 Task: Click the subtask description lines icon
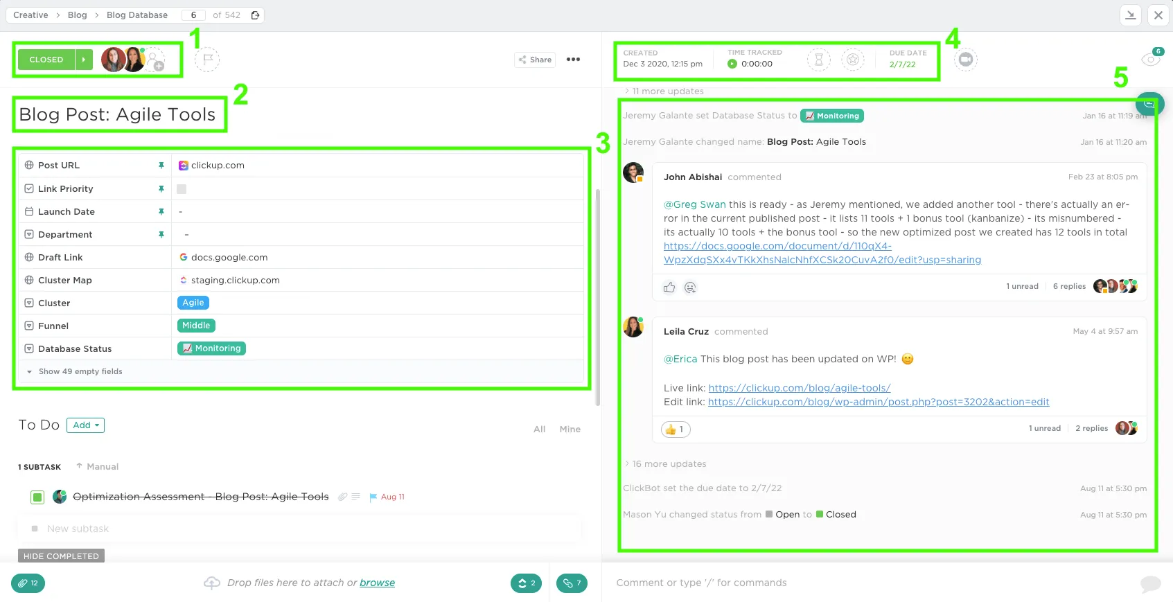356,497
